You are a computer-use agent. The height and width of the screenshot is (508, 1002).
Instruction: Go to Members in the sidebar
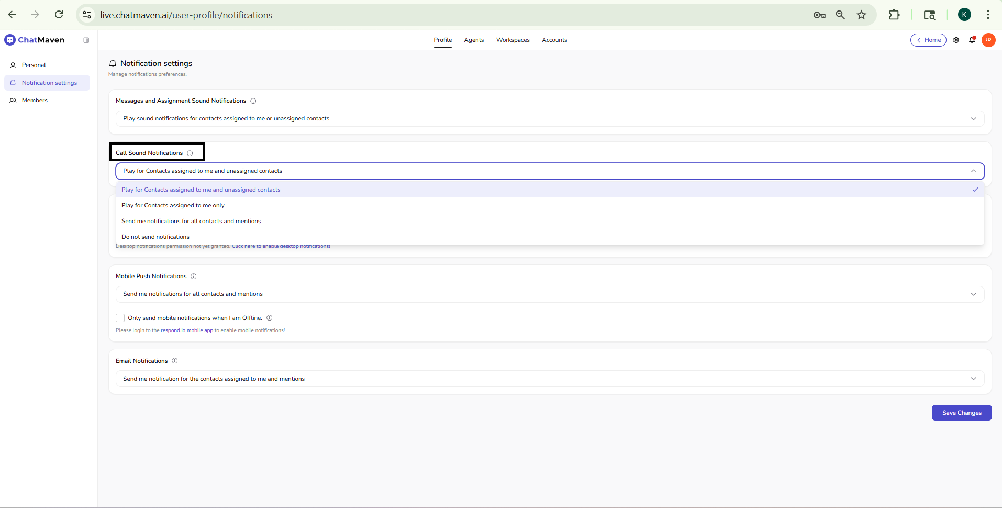point(35,101)
